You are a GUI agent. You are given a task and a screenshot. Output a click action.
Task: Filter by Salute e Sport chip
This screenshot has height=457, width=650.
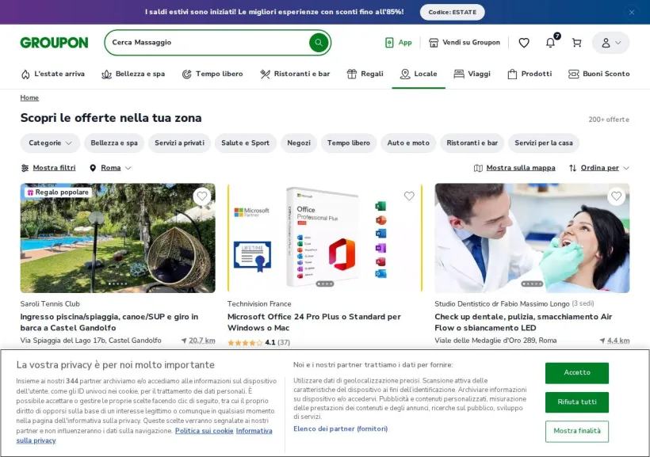click(246, 143)
